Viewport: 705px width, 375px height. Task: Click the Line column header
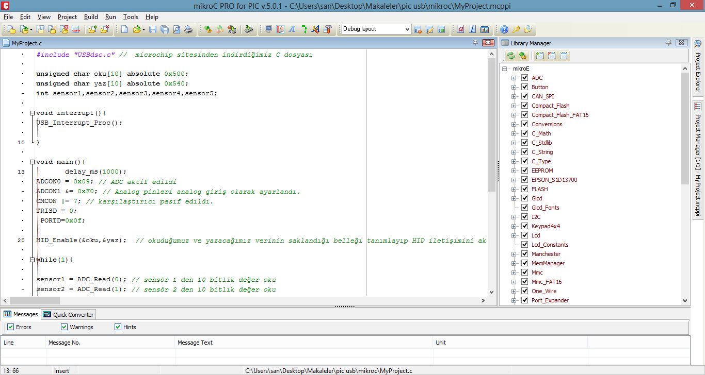tap(23, 343)
